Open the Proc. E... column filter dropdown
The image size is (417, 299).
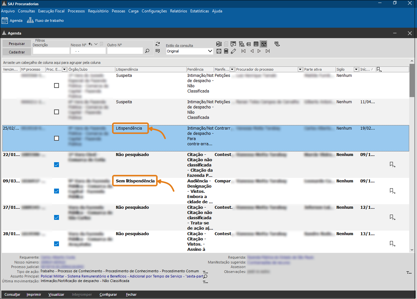[x=64, y=69]
